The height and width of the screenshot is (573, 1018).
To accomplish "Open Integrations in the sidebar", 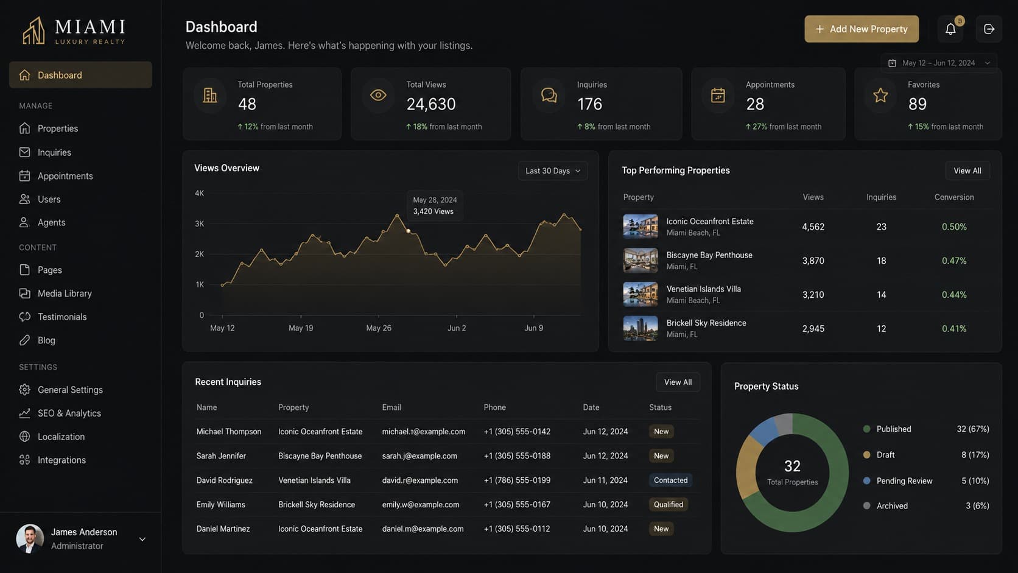I will tap(80, 460).
